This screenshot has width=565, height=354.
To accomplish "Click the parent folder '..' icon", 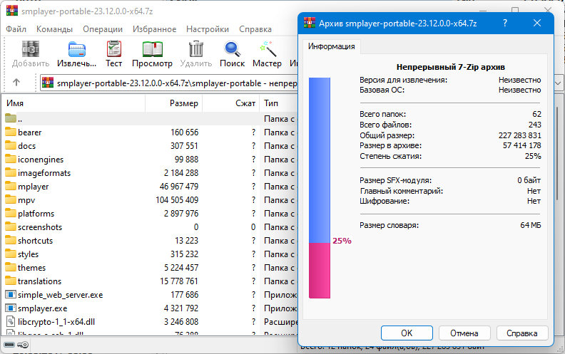I will pyautogui.click(x=11, y=118).
